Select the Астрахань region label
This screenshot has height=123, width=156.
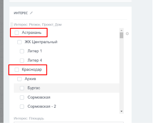pyautogui.click(x=32, y=33)
